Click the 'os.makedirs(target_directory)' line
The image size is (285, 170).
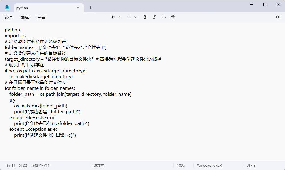click(41, 76)
